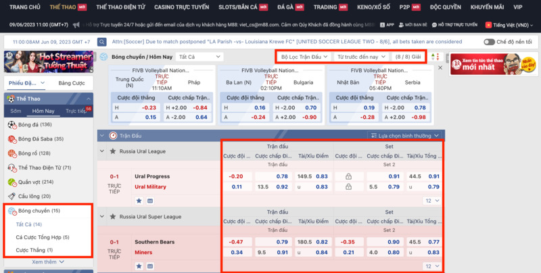
Task: Open the KHUYẾN MÃI menu
Action: pos(487,7)
